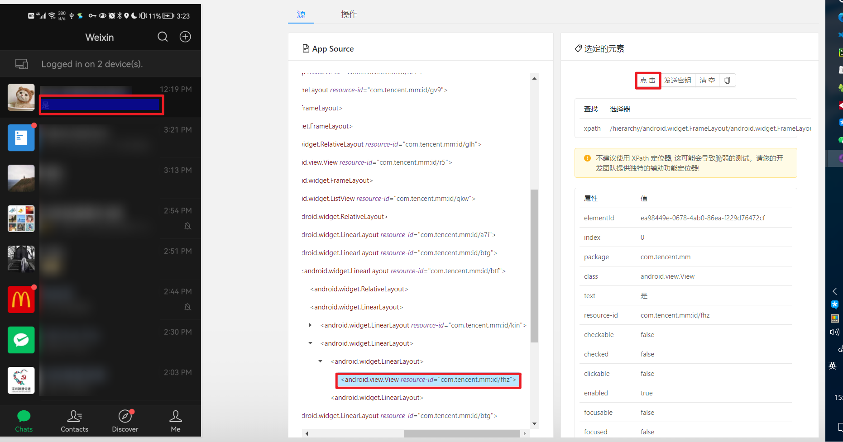The width and height of the screenshot is (843, 442).
Task: Select the ListView node with id gkw
Action: [x=388, y=199]
